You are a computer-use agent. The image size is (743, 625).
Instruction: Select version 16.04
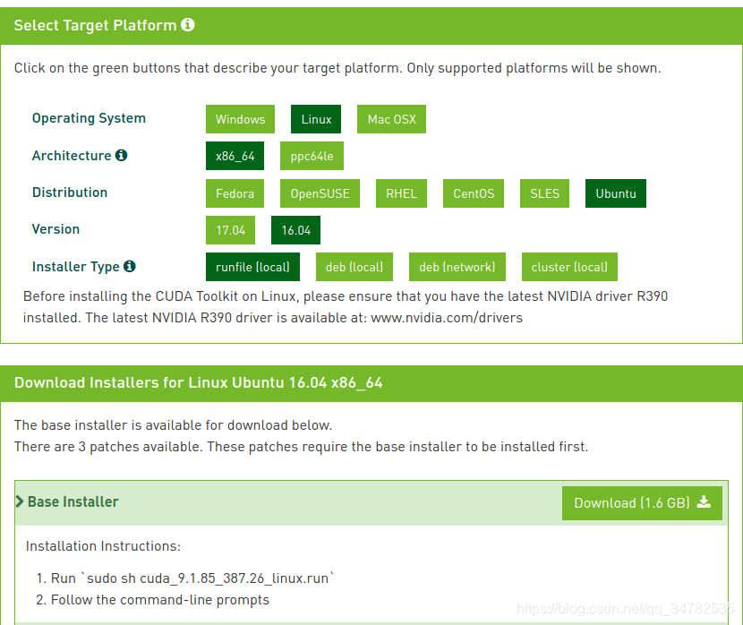point(295,230)
